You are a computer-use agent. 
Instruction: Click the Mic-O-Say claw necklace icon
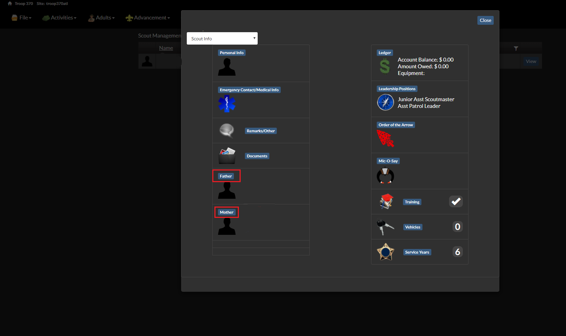[x=385, y=175]
